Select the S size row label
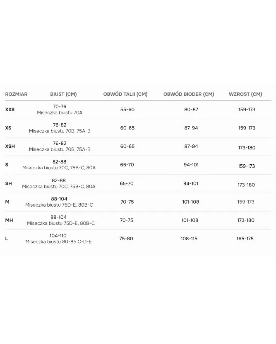The image size is (276, 344). (x=7, y=165)
